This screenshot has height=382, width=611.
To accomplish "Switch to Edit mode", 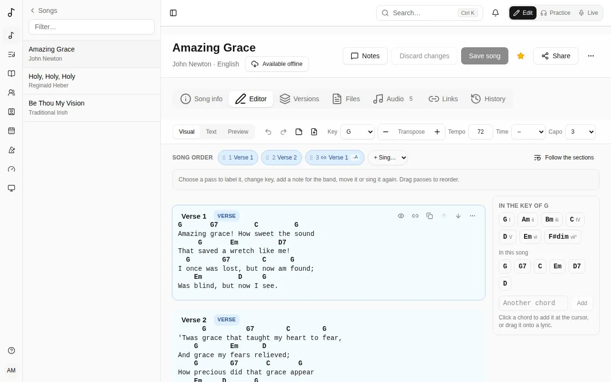I will tap(523, 13).
